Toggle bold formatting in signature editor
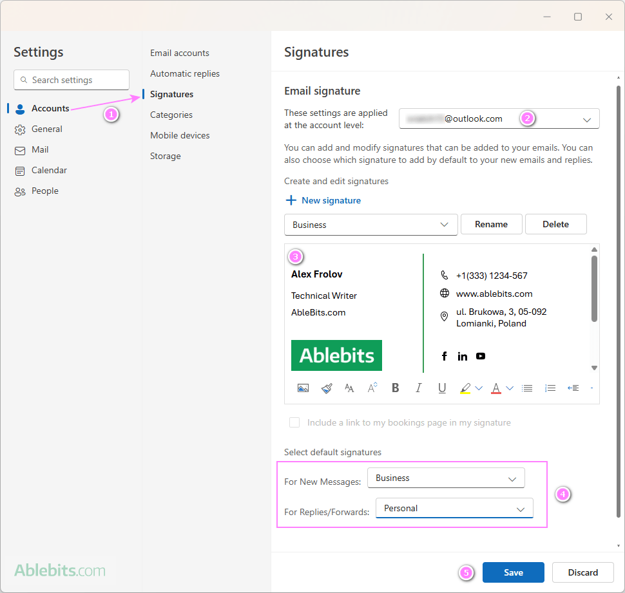 pyautogui.click(x=396, y=388)
